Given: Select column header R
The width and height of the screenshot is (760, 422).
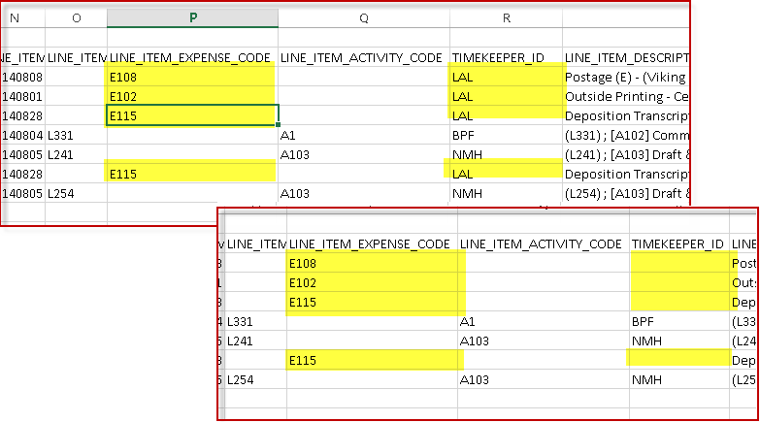Looking at the screenshot, I should (506, 17).
